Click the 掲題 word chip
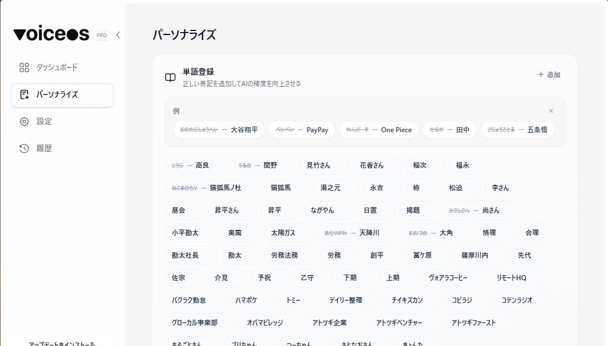Viewport: 608px width, 346px height. 418,210
